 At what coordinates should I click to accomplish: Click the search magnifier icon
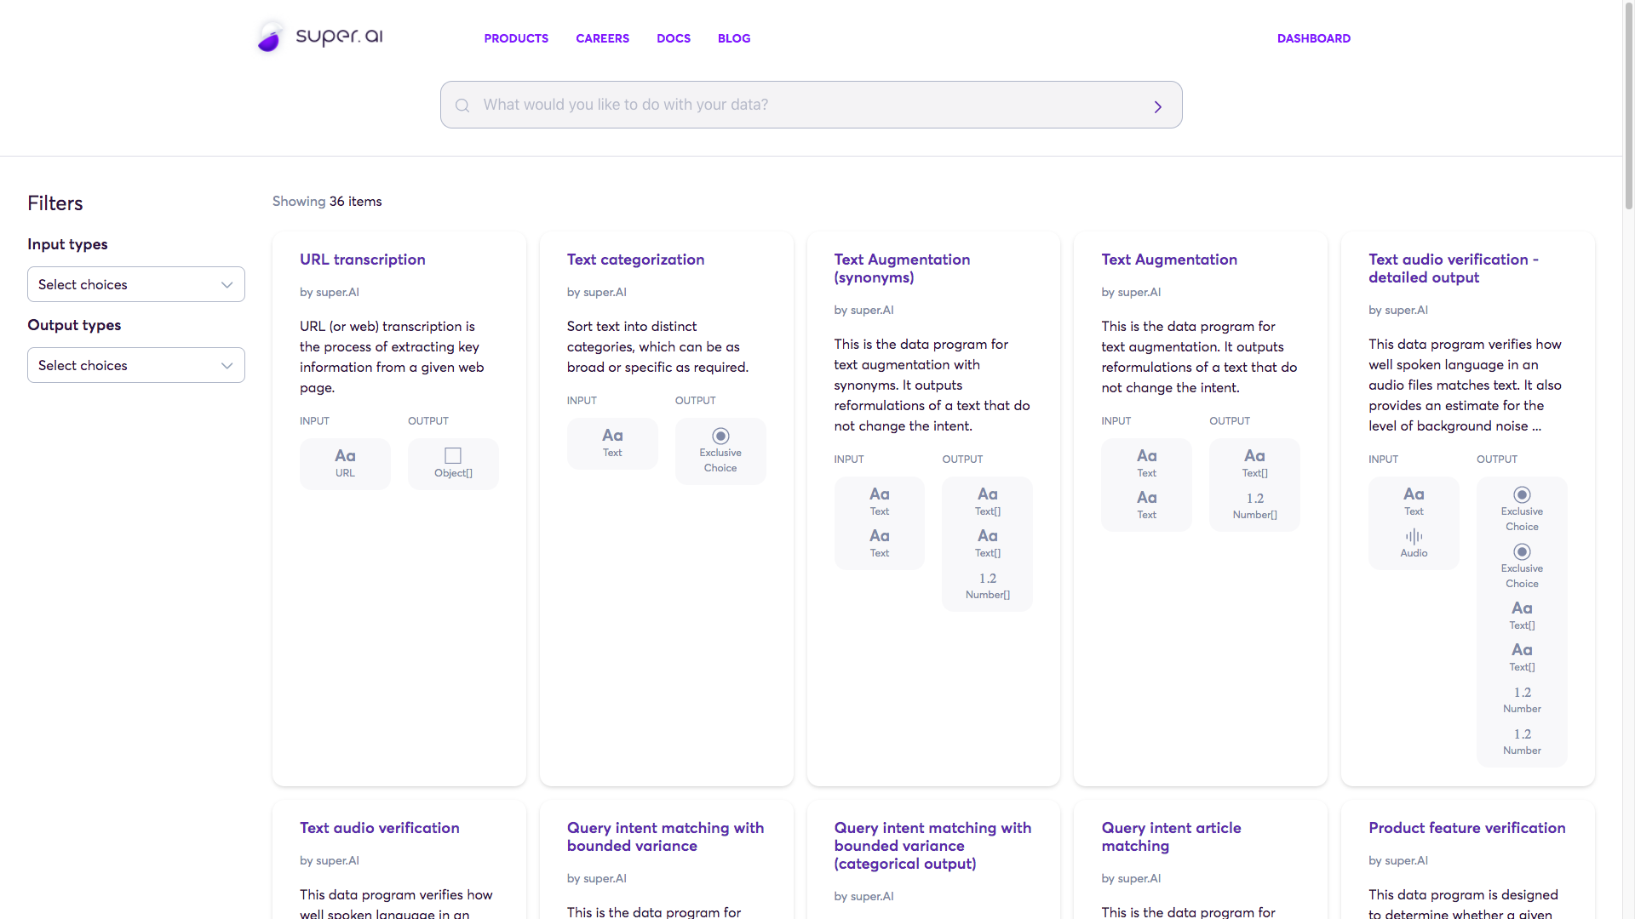coord(462,106)
